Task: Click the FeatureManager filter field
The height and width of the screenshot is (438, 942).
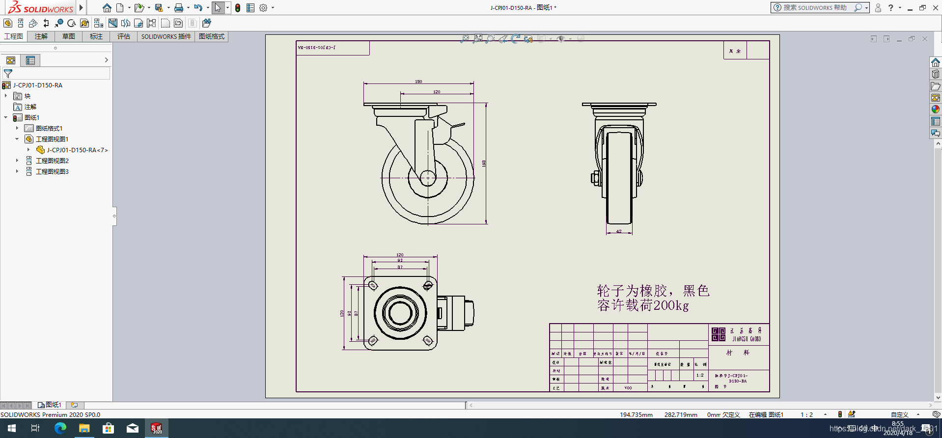Action: pos(56,73)
